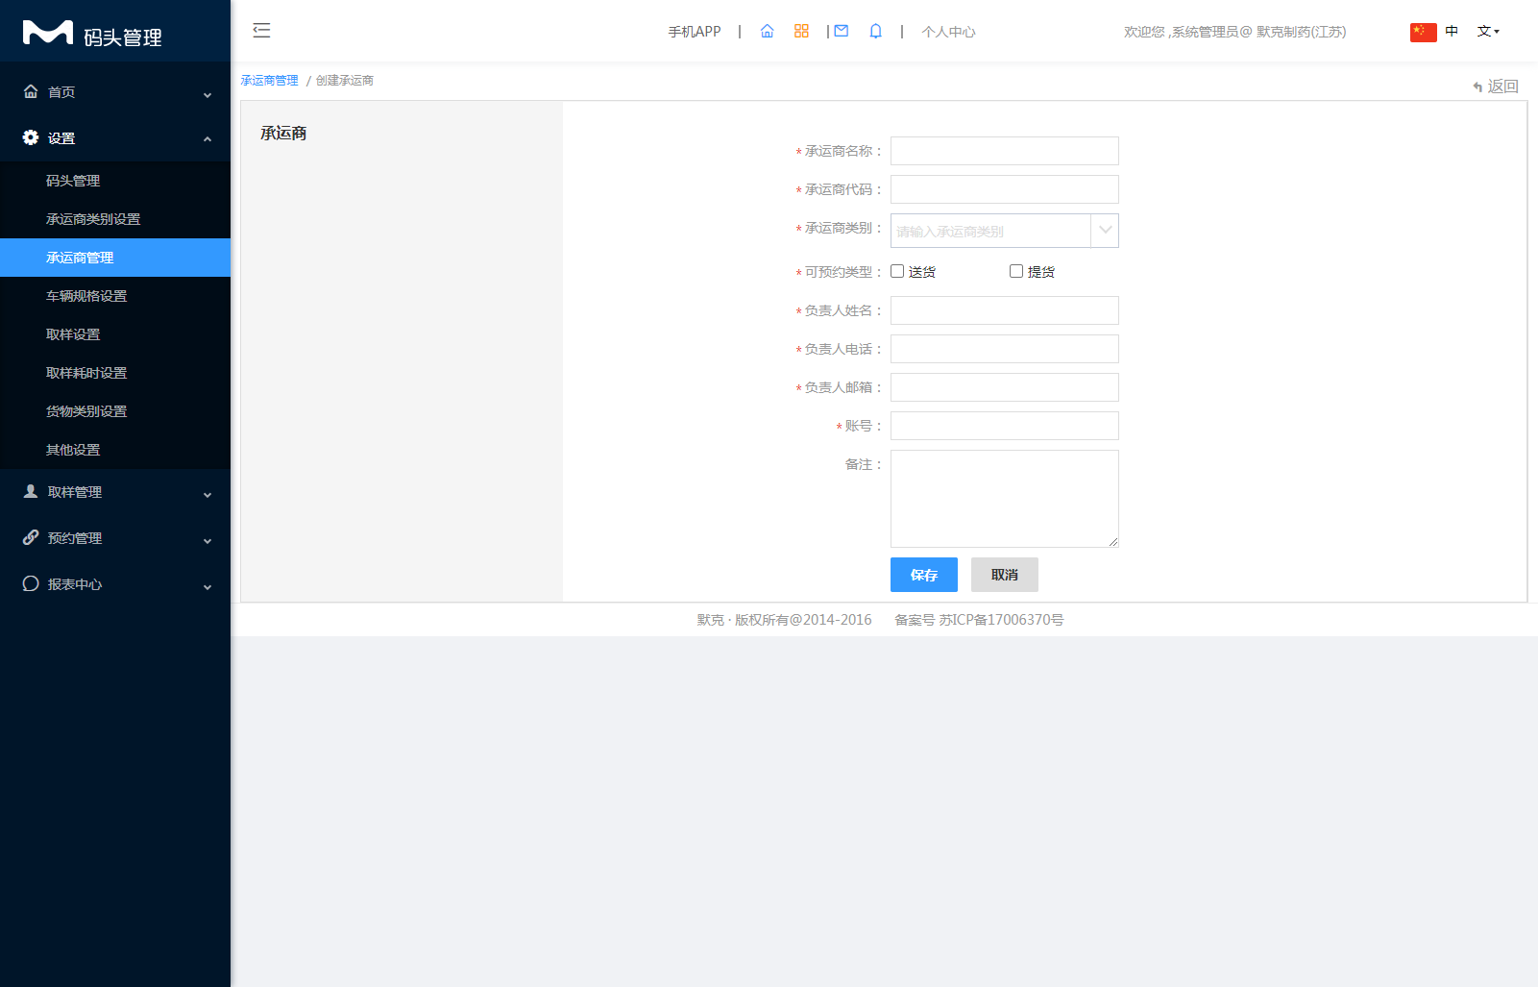Open orange grid apps icon
1538x987 pixels.
point(801,31)
